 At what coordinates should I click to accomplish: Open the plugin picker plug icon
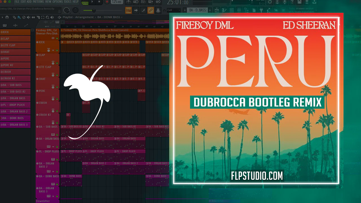point(261,10)
